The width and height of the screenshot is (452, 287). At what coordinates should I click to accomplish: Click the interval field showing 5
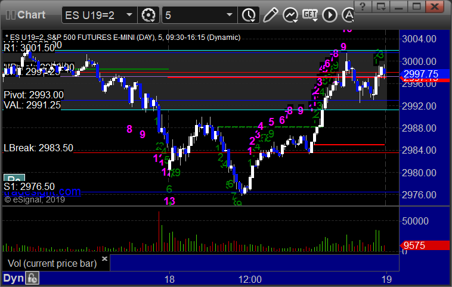tap(200, 15)
